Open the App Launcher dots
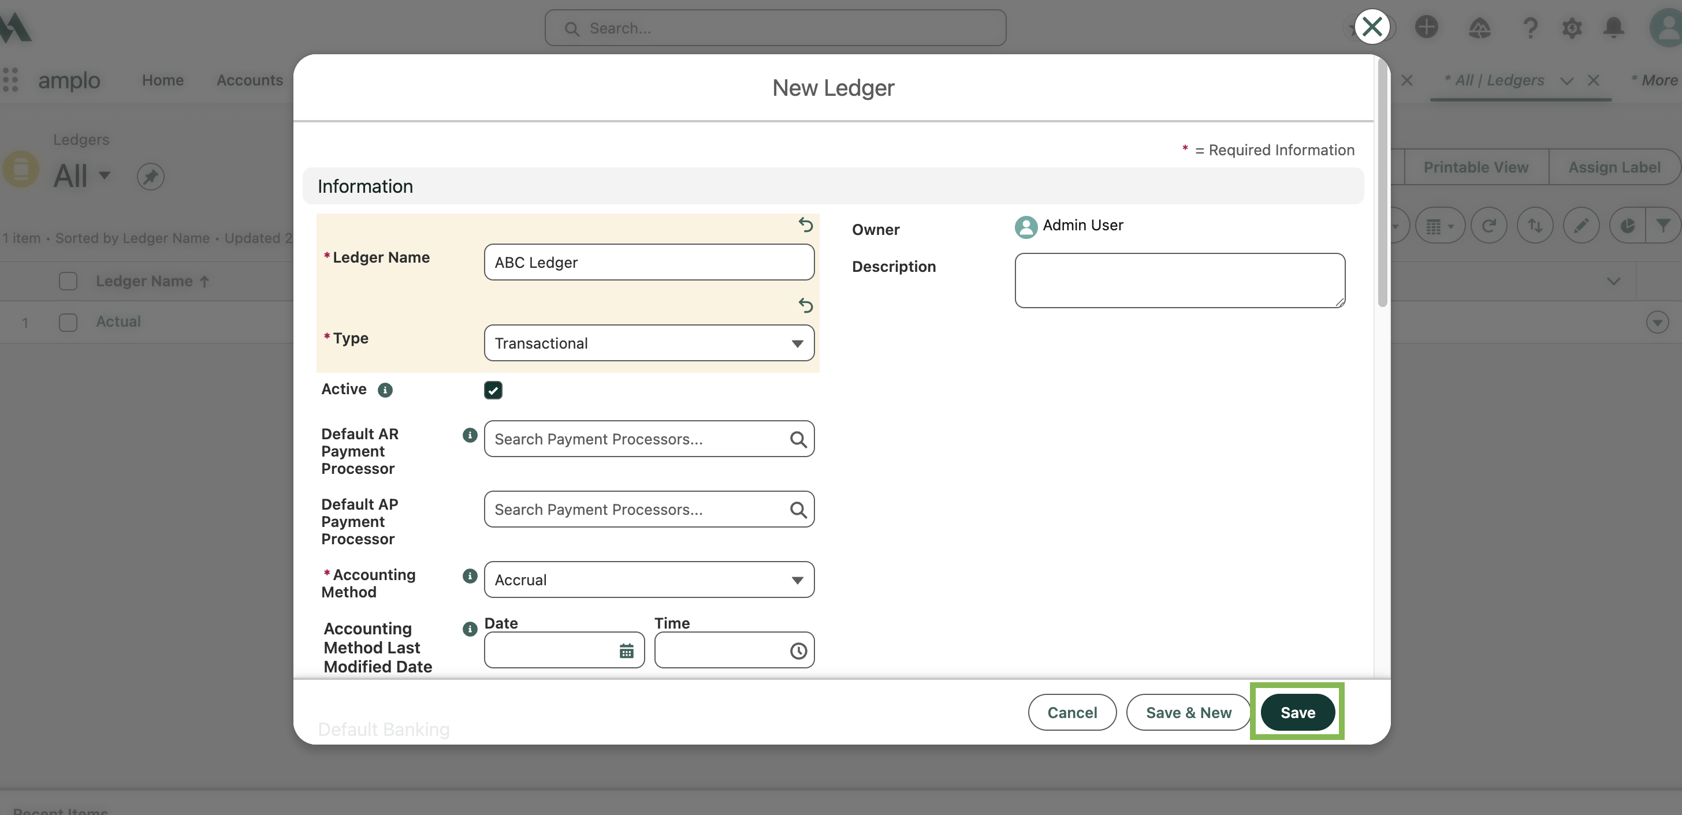The height and width of the screenshot is (815, 1682). tap(10, 80)
